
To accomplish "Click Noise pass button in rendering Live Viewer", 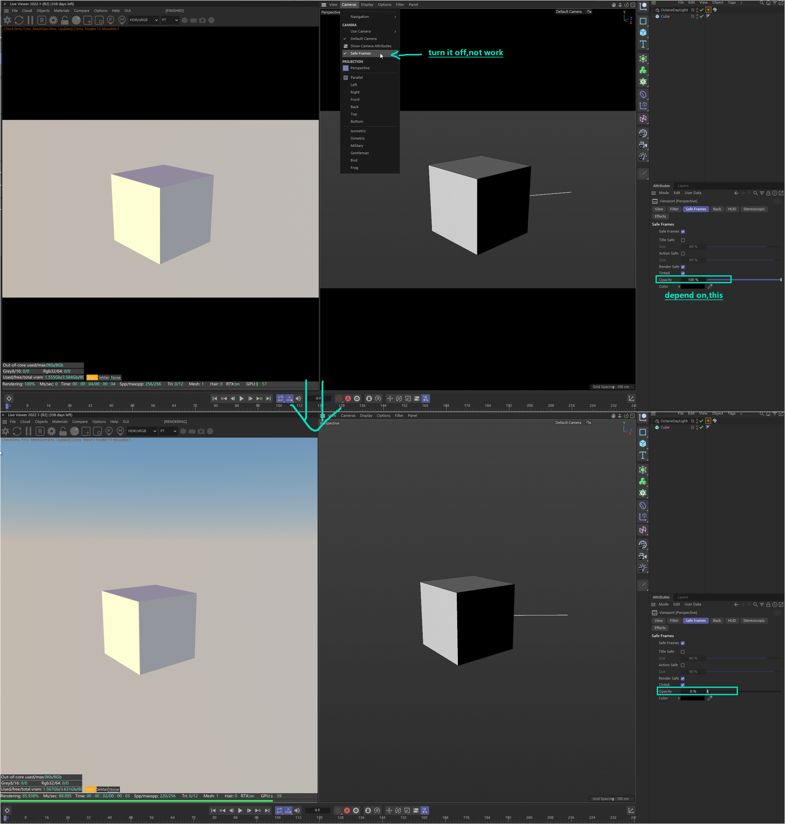I will (x=114, y=789).
